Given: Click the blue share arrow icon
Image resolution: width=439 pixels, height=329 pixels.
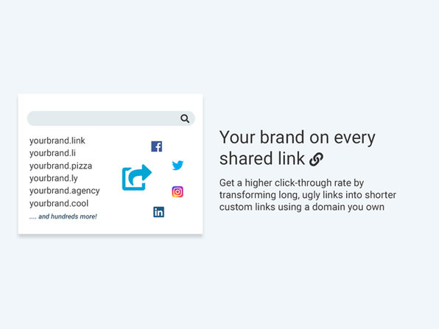Looking at the screenshot, I should coord(136,177).
